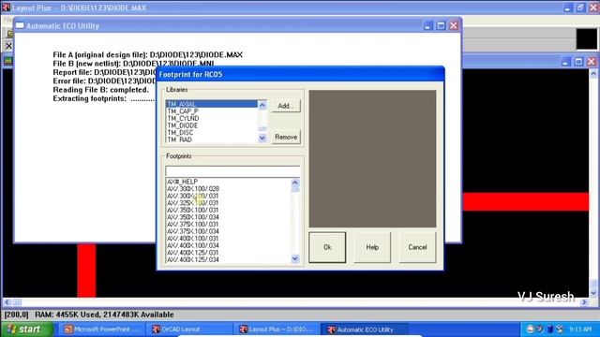Image resolution: width=600 pixels, height=337 pixels.
Task: Click the Libraries list scrollbar thumb
Action: pos(262,129)
